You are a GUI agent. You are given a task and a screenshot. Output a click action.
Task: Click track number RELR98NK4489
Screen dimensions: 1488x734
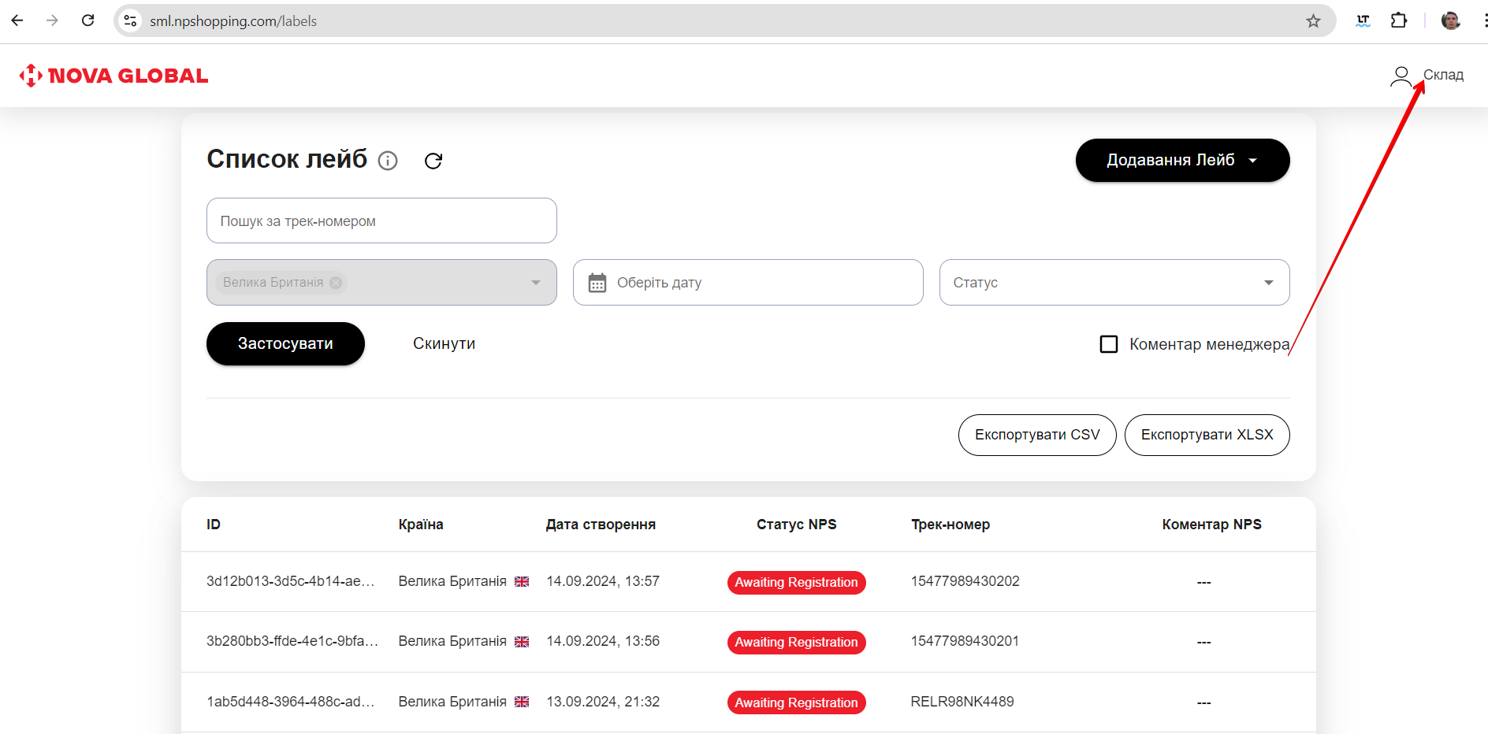click(x=962, y=702)
